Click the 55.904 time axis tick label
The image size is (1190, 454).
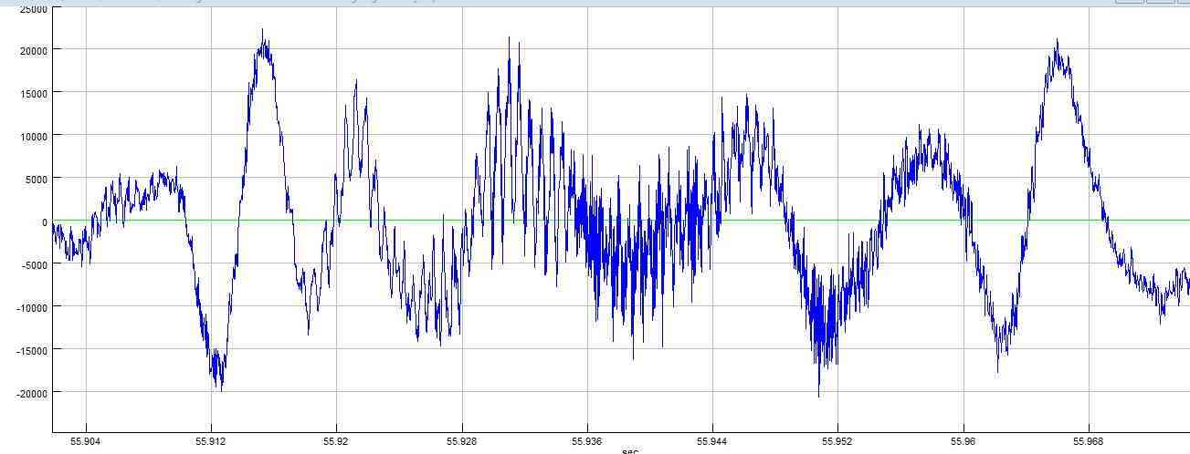(85, 440)
